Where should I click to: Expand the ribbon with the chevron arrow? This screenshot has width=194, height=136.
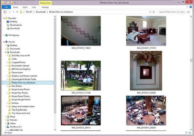(x=187, y=7)
